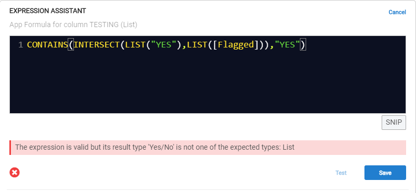Click line number 1 in editor

click(x=21, y=45)
